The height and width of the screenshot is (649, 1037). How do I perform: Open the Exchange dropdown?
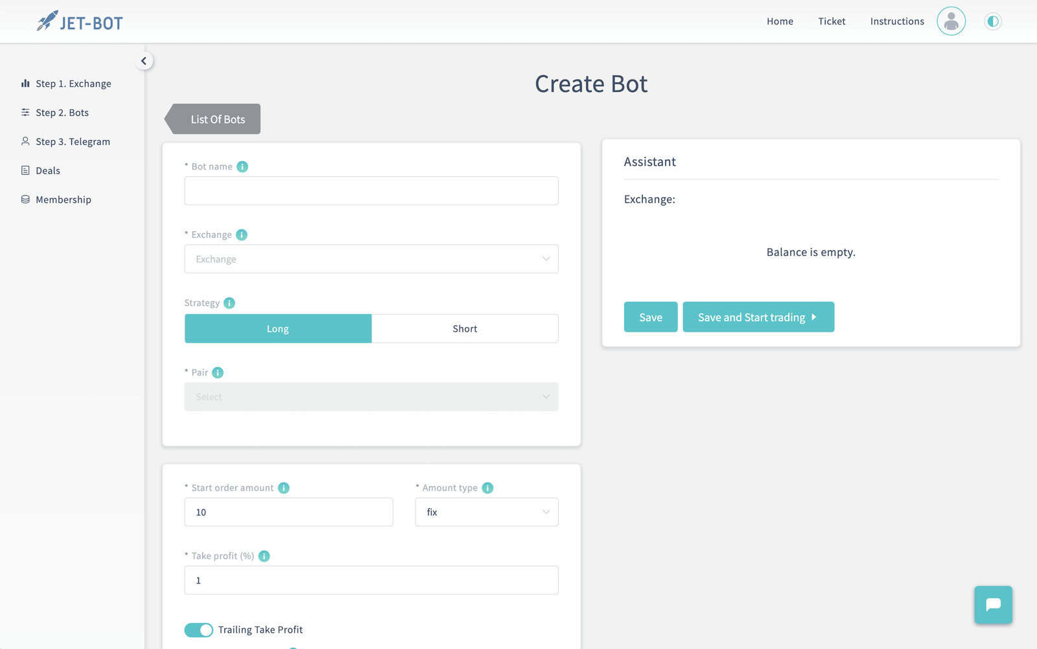pos(371,258)
